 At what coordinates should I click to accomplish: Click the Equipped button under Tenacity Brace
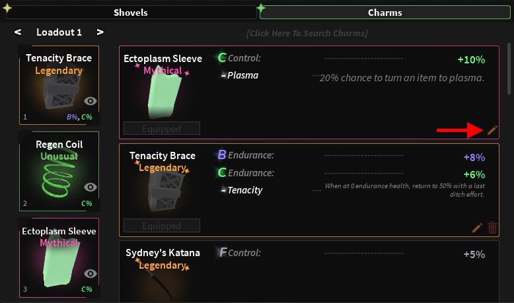pyautogui.click(x=161, y=226)
